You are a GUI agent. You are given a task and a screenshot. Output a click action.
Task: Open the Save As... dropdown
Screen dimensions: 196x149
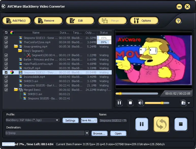pos(89,120)
